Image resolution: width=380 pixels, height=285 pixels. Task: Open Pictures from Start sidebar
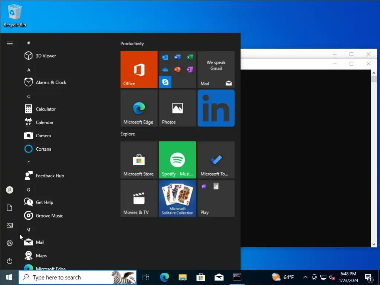pos(9,225)
